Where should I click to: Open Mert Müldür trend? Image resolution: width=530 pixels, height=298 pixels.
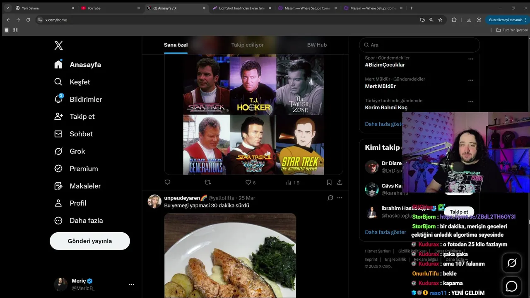380,86
